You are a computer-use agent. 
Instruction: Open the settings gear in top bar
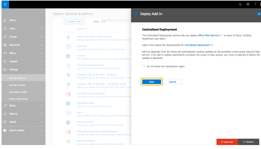[x=248, y=4]
